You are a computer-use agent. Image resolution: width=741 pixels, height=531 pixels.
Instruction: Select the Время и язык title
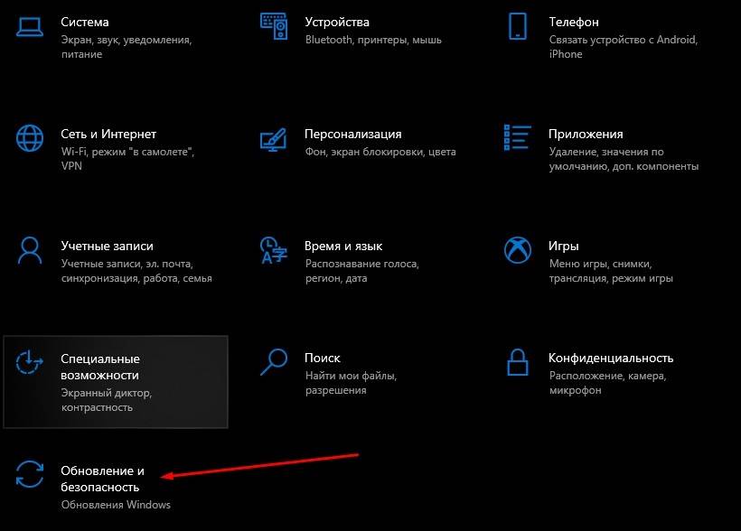tap(343, 246)
